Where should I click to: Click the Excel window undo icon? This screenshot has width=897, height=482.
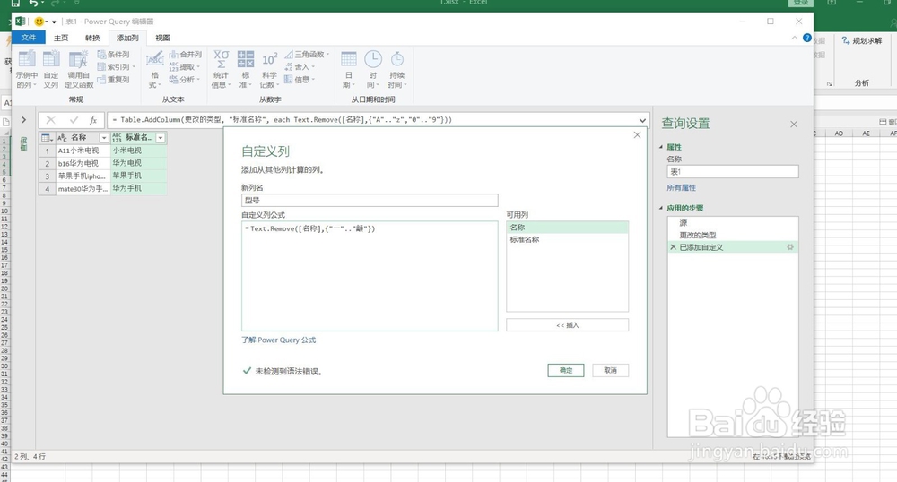coord(34,4)
